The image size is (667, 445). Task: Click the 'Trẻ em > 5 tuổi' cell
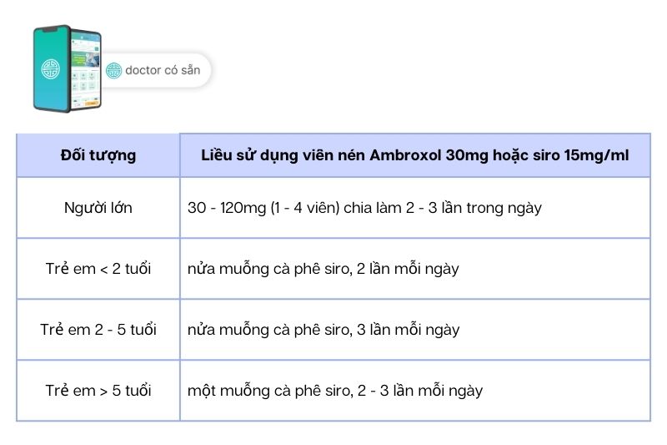pyautogui.click(x=98, y=391)
